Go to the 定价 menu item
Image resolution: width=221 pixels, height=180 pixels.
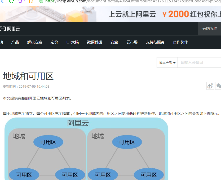54,42
